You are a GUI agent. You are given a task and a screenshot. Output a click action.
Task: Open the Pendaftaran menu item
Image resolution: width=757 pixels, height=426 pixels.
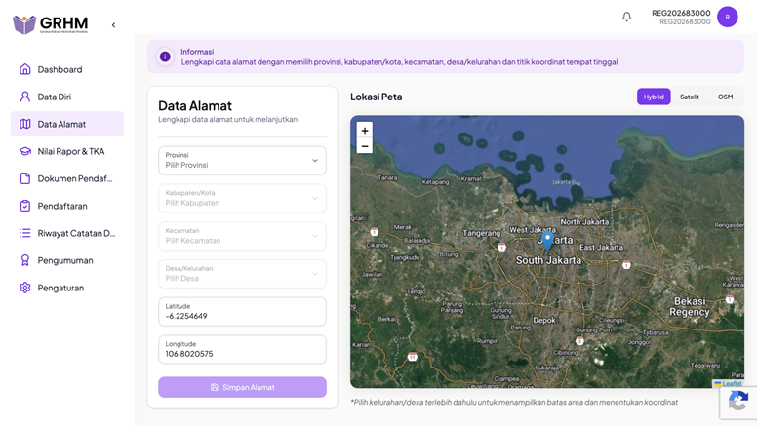(67, 206)
